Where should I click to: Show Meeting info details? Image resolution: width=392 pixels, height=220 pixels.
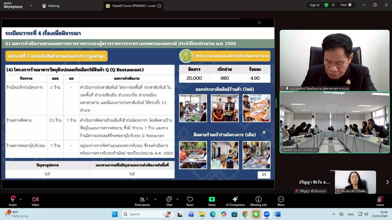(258, 200)
